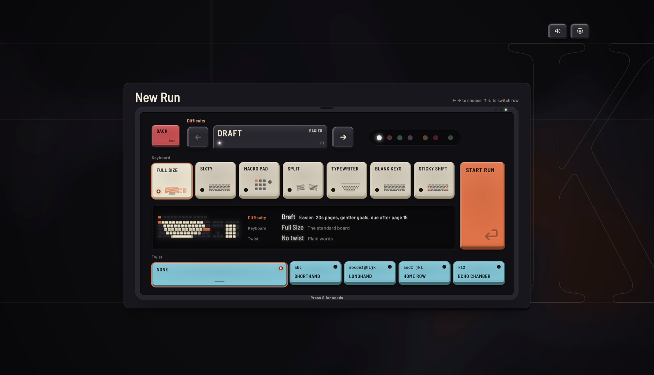Click the 'No twist' summary text

point(293,238)
